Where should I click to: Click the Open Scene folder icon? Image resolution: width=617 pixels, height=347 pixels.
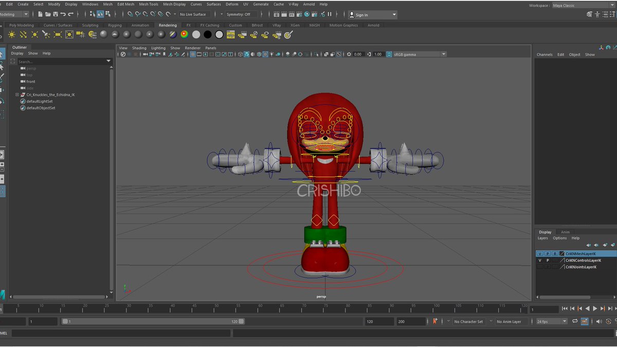pos(48,14)
